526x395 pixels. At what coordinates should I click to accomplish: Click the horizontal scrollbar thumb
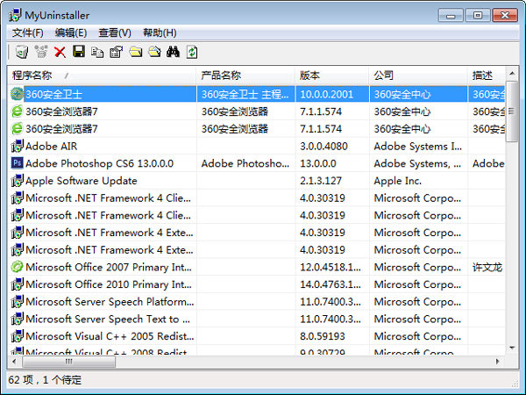pos(68,362)
